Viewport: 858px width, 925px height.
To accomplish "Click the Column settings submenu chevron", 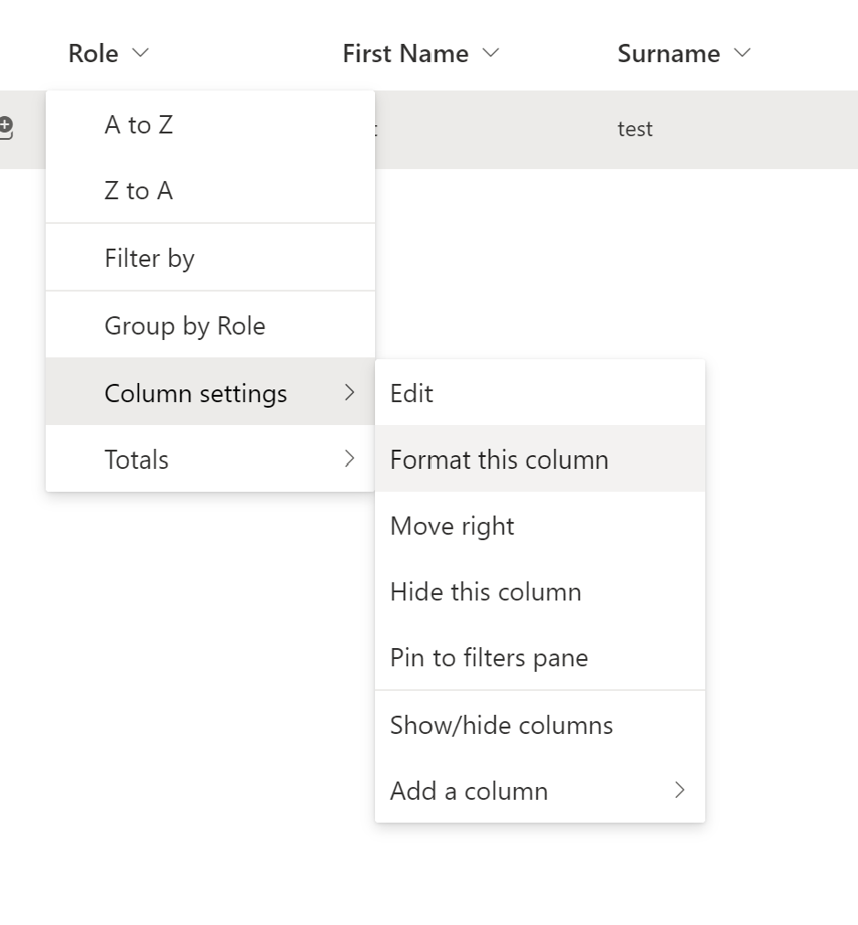I will (x=349, y=393).
